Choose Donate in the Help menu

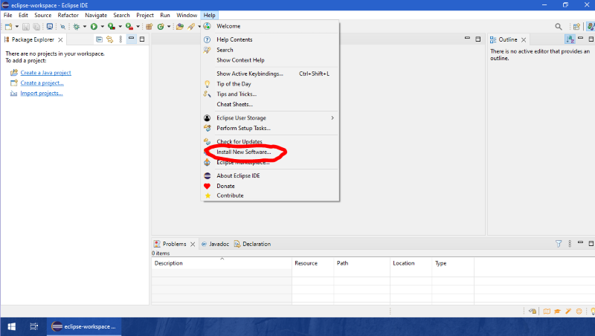[270, 186]
